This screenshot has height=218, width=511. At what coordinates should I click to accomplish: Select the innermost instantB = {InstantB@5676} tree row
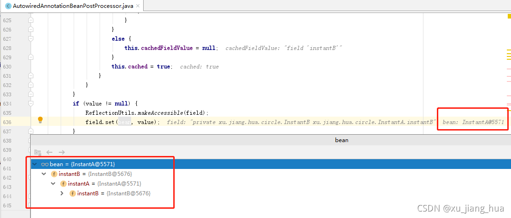click(271, 193)
